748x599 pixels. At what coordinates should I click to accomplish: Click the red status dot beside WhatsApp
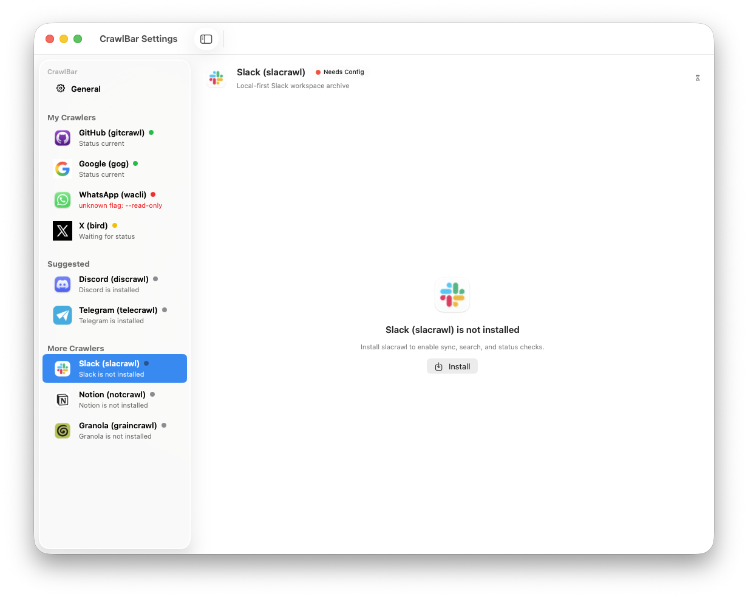click(x=153, y=194)
